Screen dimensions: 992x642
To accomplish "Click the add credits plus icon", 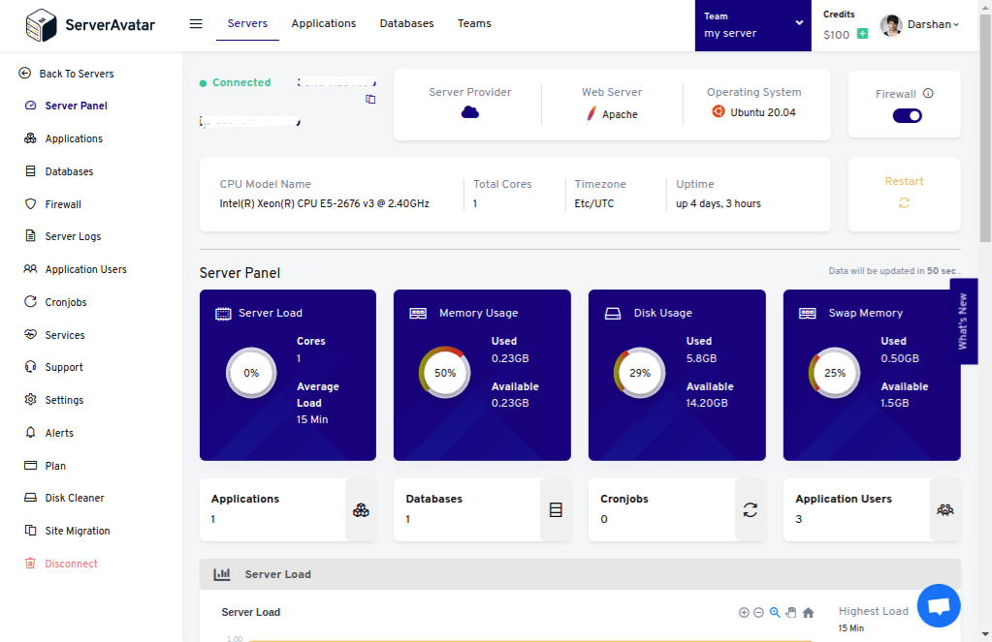I will tap(862, 34).
